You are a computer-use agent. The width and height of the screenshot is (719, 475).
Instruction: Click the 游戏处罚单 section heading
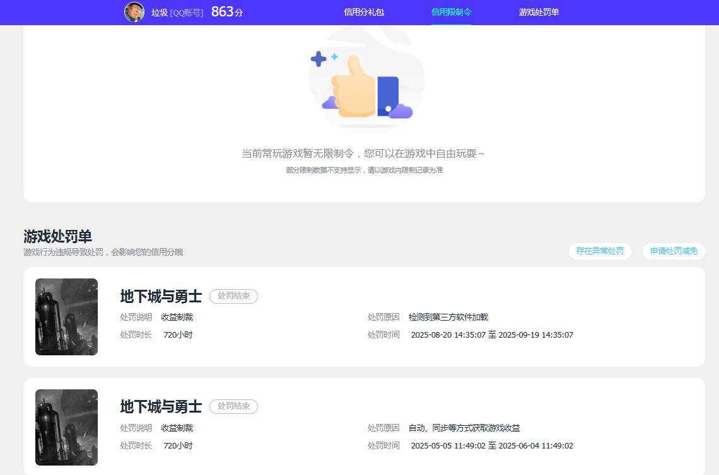(58, 236)
